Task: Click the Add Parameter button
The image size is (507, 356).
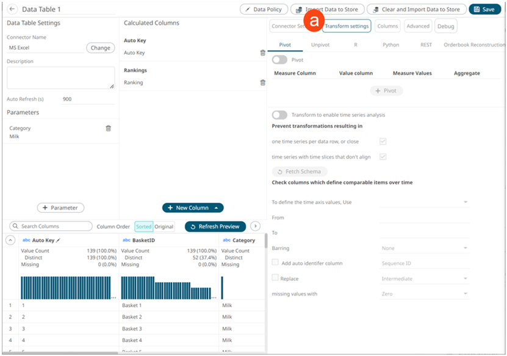Action: (60, 208)
